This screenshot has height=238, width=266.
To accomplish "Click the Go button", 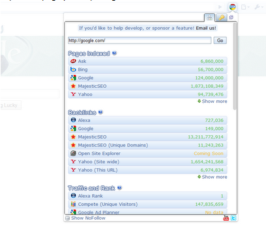I will pos(220,40).
